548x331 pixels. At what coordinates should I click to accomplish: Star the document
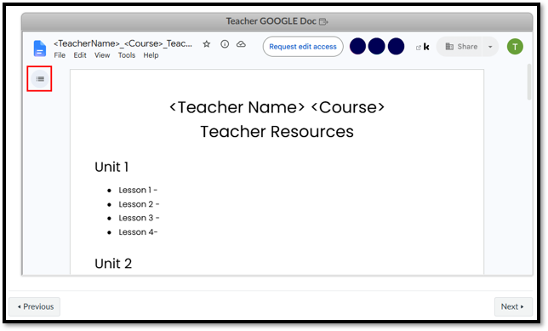pos(207,44)
